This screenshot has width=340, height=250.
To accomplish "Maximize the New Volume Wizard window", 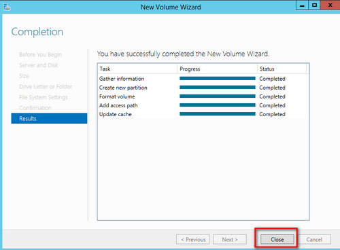I will [314, 5].
